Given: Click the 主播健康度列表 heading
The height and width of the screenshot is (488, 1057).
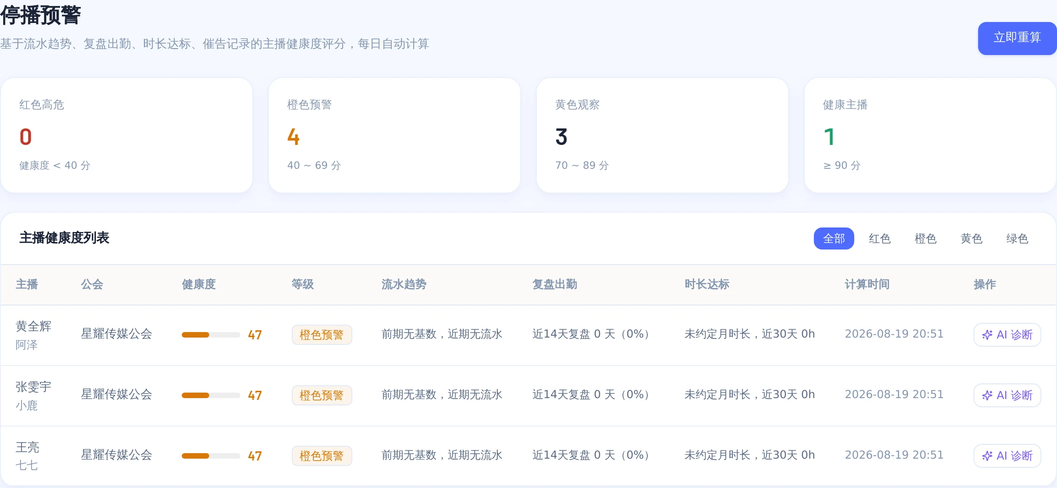Looking at the screenshot, I should [x=64, y=238].
